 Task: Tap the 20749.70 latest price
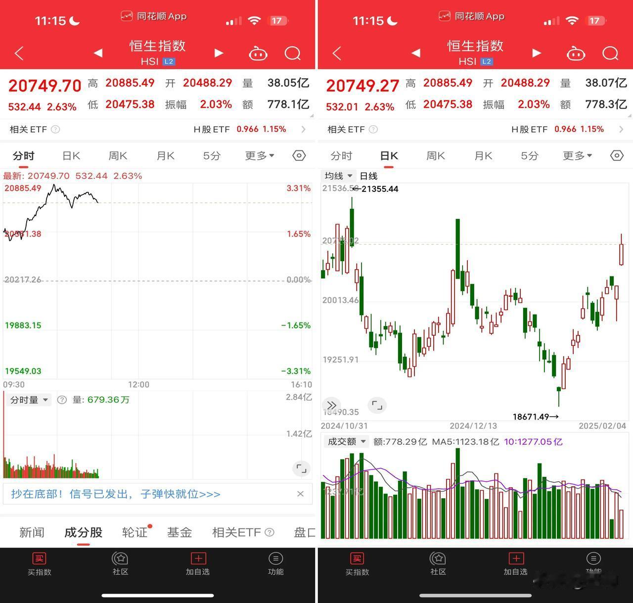point(45,86)
